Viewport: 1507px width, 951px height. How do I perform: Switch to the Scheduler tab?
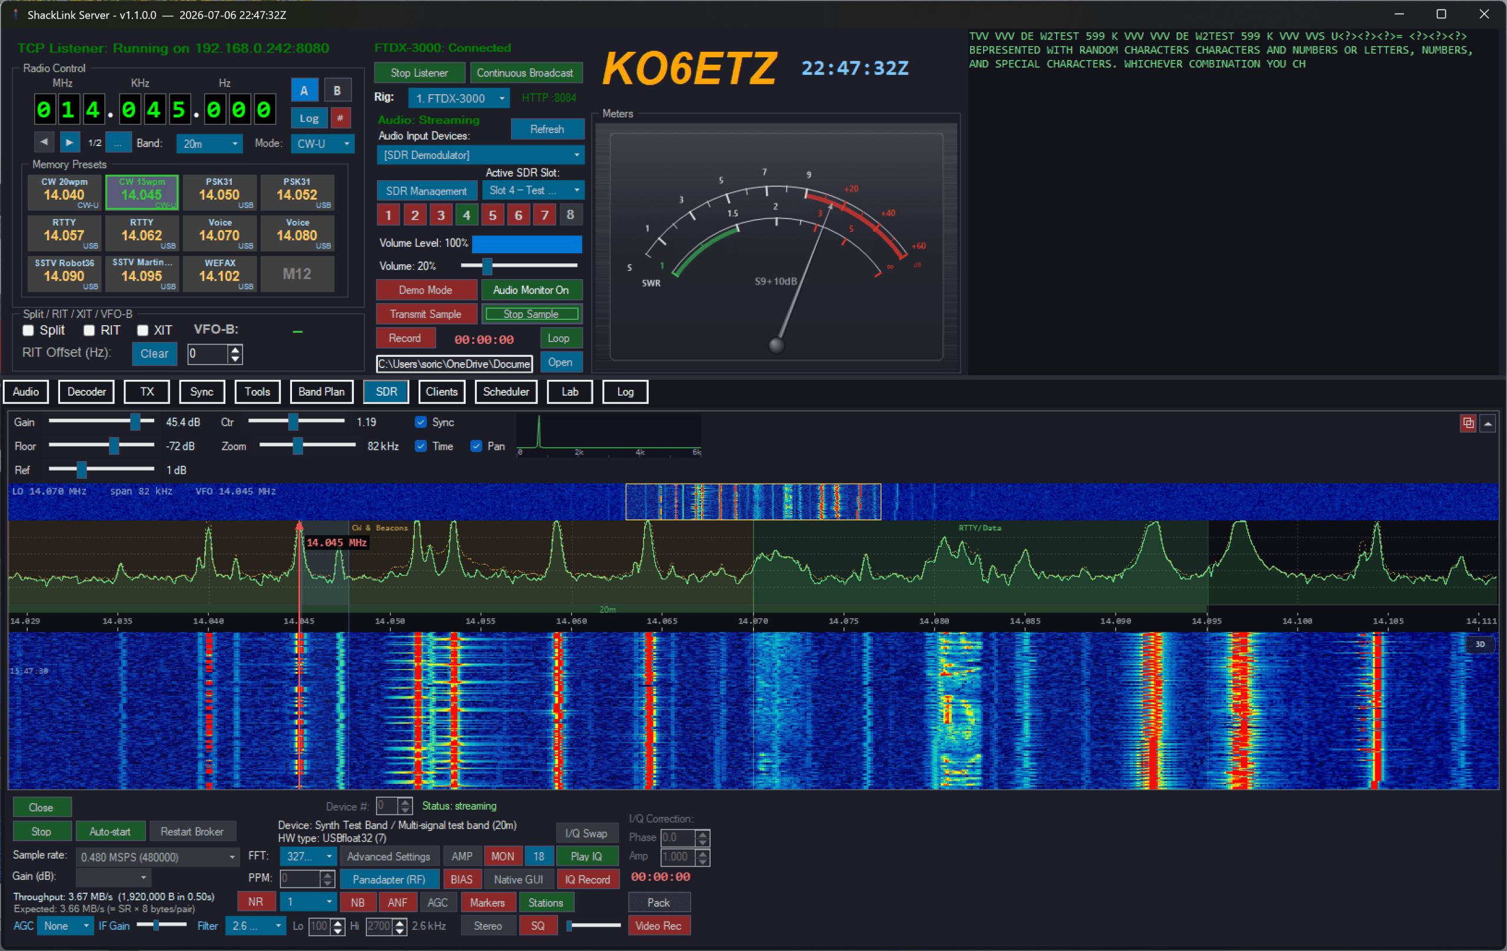pos(506,391)
